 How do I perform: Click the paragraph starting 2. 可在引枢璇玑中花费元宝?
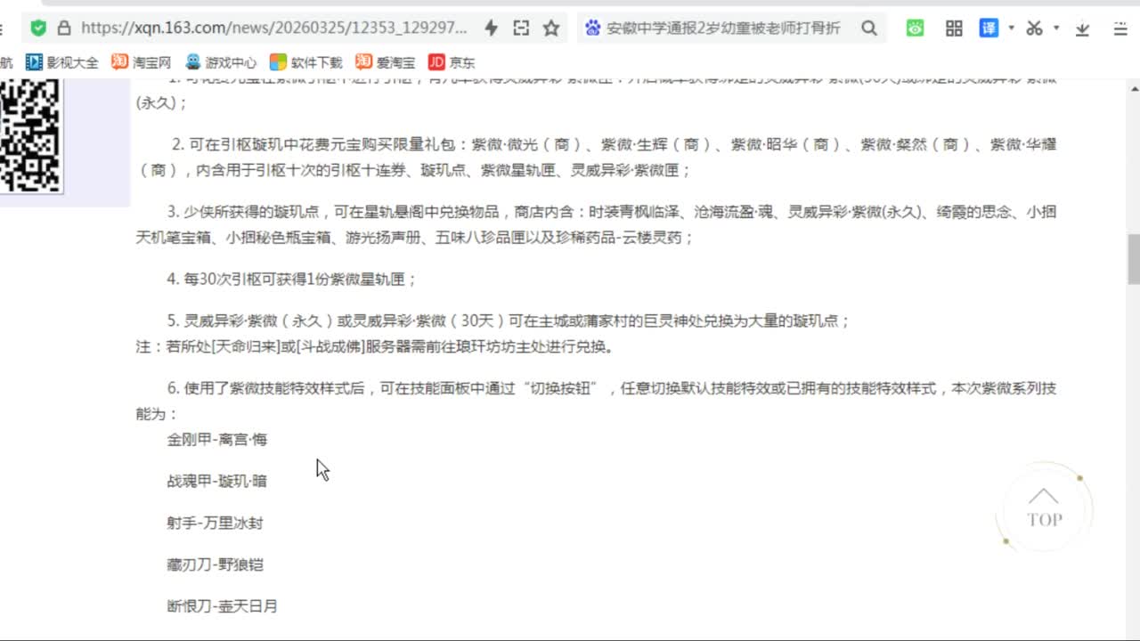(596, 157)
